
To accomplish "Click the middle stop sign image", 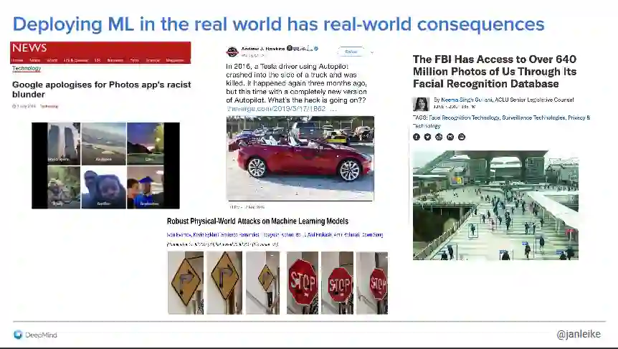I will point(338,283).
